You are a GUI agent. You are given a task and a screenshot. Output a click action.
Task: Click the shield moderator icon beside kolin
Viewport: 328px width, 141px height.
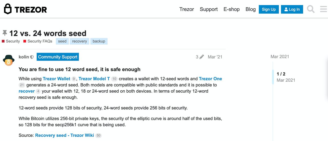tap(32, 57)
